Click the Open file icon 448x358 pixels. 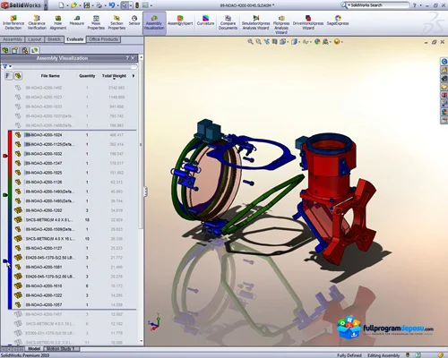point(73,5)
